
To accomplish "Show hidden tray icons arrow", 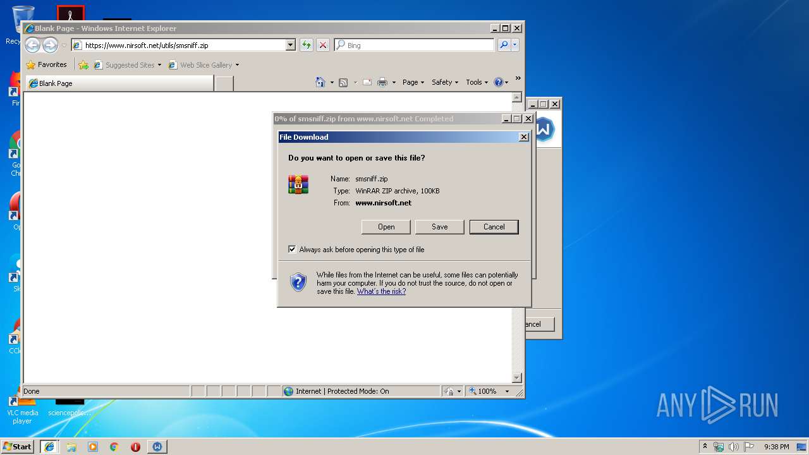I will tap(705, 446).
